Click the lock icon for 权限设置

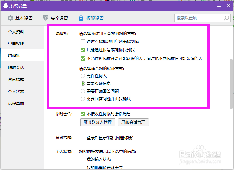pyautogui.click(x=81, y=18)
